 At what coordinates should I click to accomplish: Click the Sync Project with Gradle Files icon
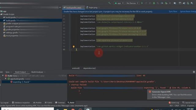[x=184, y=3]
